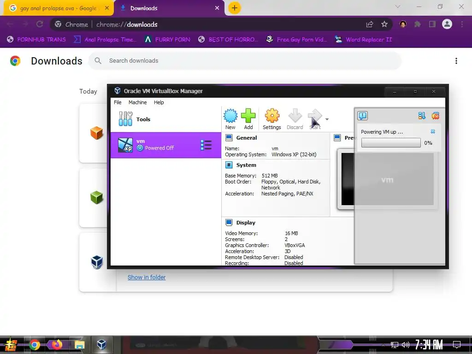
Task: Click the System section chip icon
Action: click(x=229, y=165)
